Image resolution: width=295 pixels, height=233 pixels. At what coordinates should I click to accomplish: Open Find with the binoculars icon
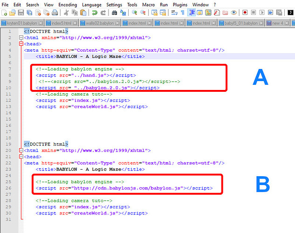[114, 13]
